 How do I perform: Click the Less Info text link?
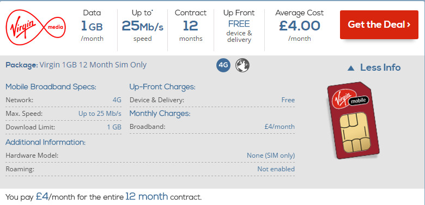[380, 67]
